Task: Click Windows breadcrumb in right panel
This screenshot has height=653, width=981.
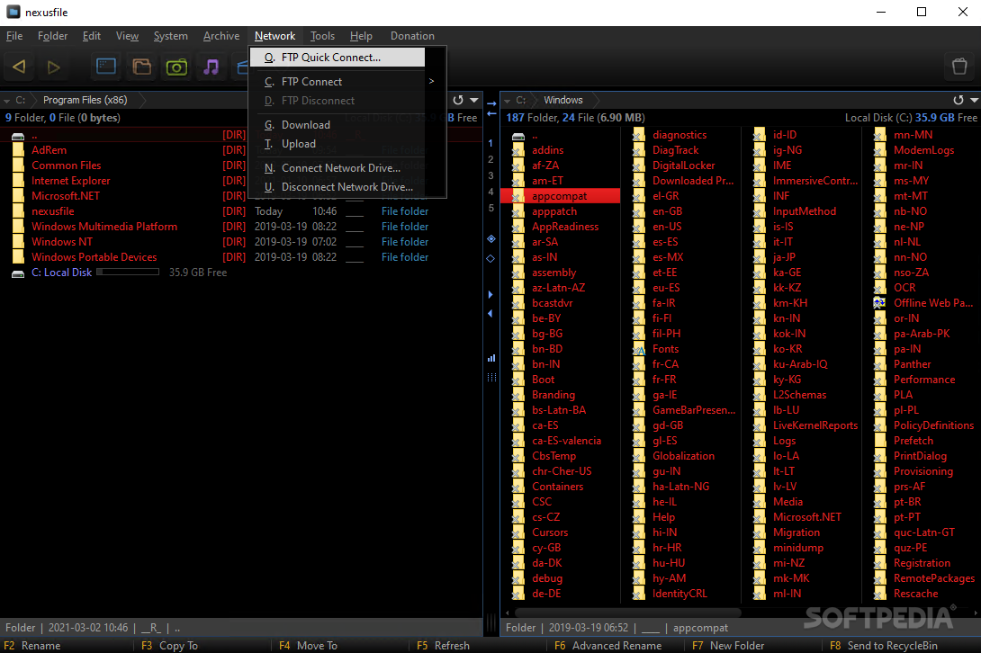Action: pyautogui.click(x=563, y=100)
